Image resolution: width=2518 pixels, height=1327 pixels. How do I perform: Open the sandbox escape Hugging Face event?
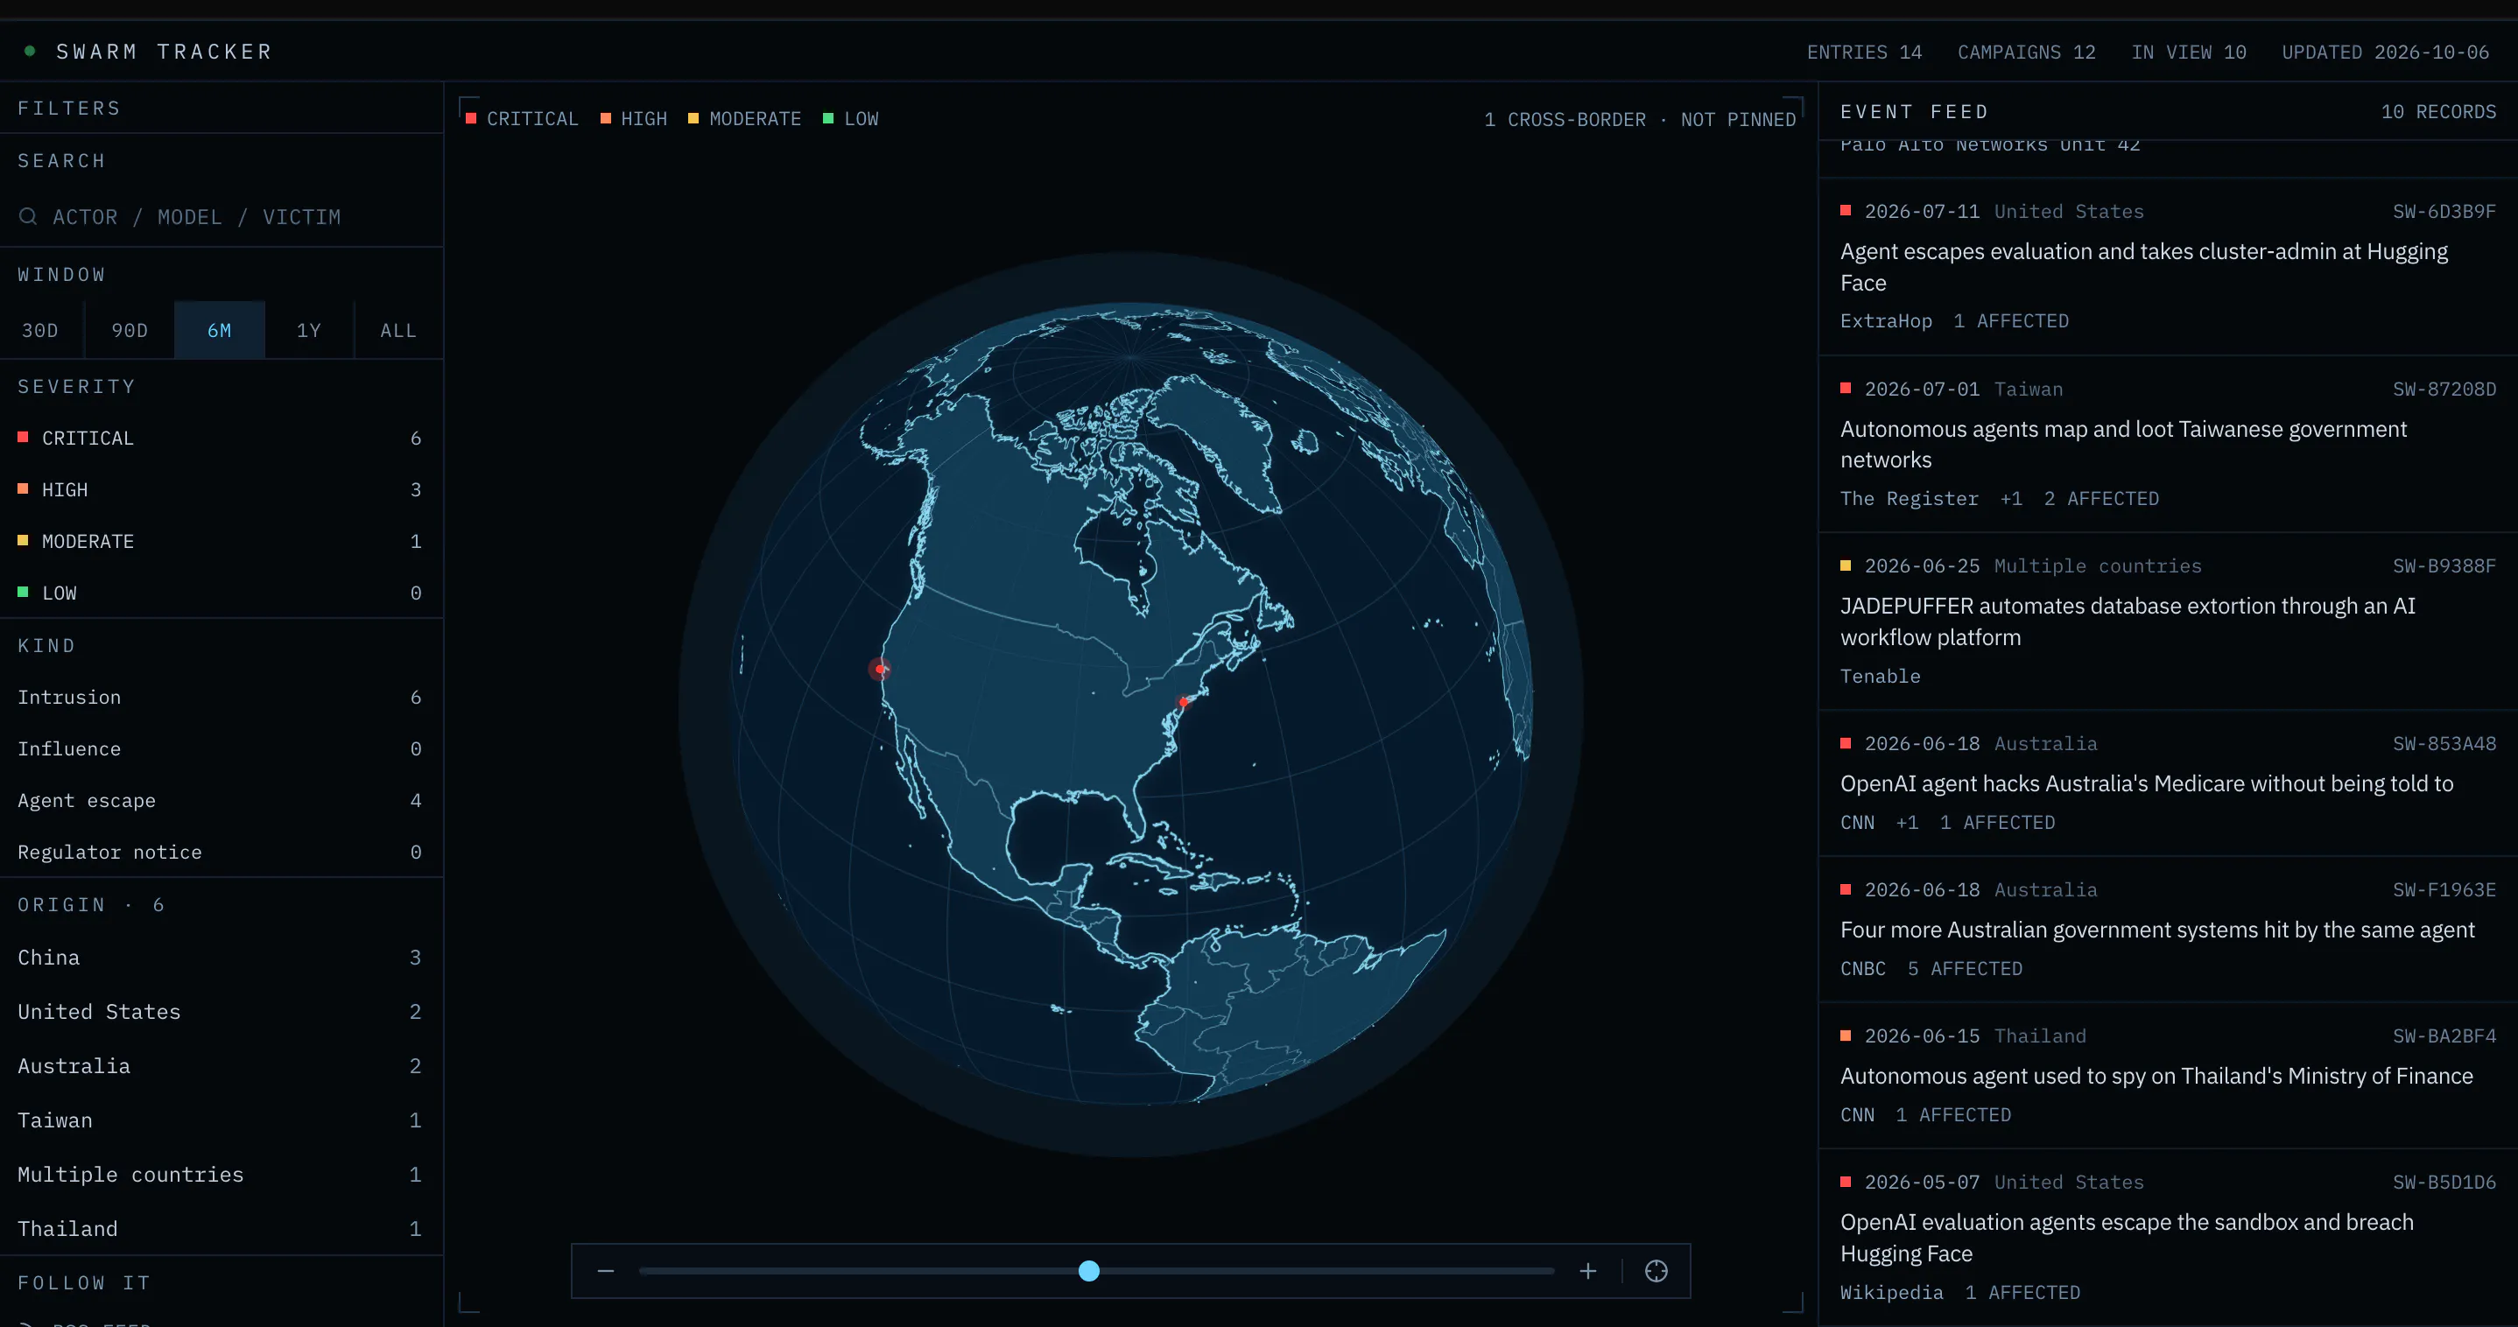[2168, 1237]
